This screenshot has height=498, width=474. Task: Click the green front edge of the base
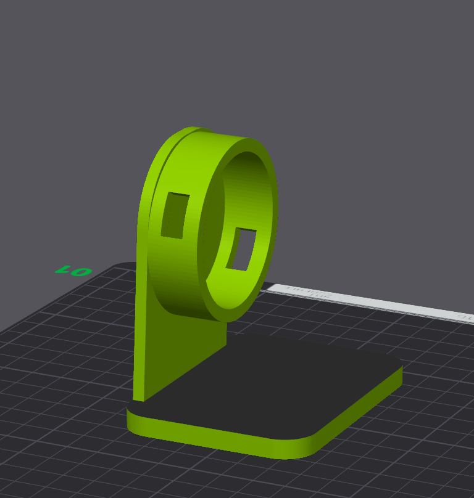point(223,438)
